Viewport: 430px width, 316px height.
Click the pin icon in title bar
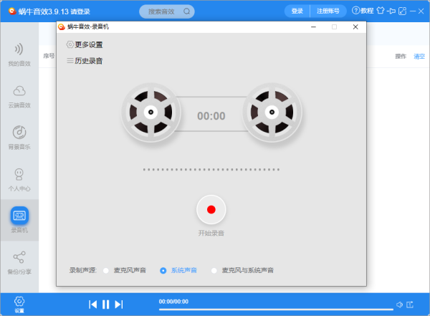[391, 11]
